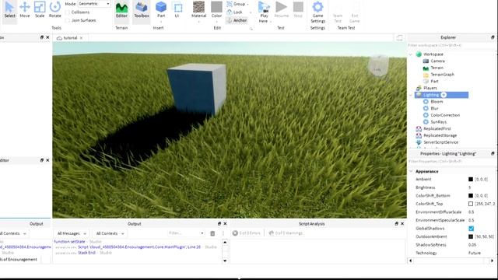Click the Stop test button
This screenshot has width=498, height=280.
tap(298, 10)
